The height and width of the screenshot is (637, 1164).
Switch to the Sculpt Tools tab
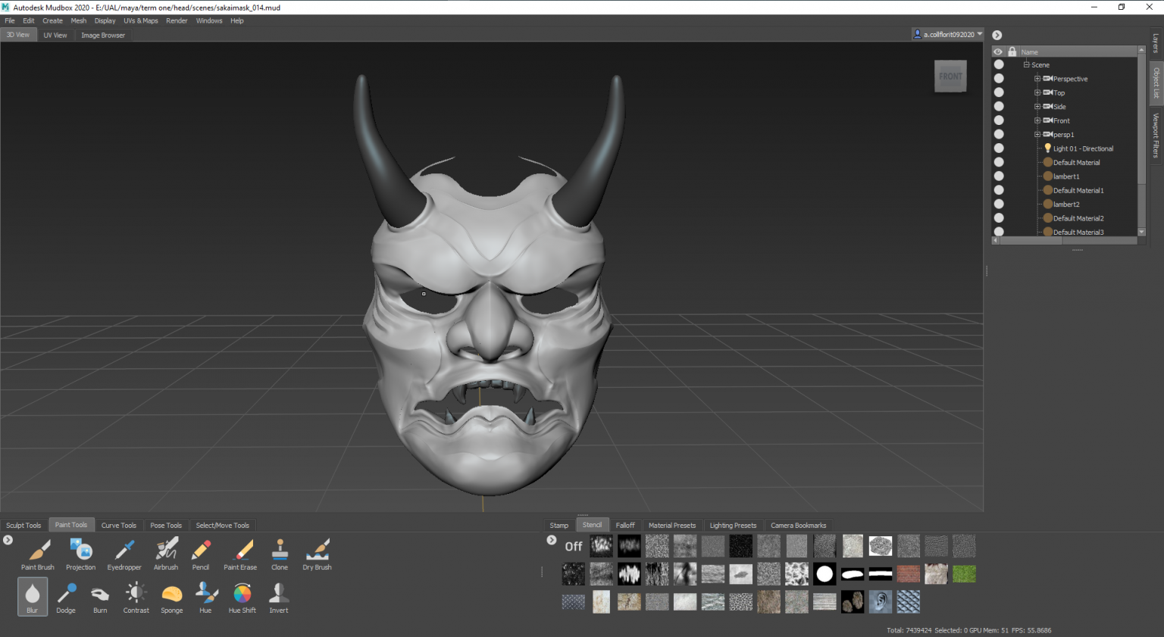pyautogui.click(x=23, y=525)
